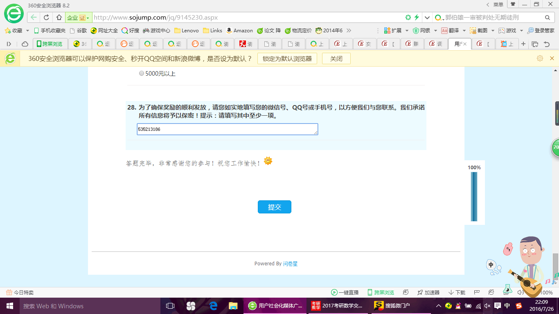Open the Links bookmark folder
The width and height of the screenshot is (559, 314).
click(x=212, y=31)
